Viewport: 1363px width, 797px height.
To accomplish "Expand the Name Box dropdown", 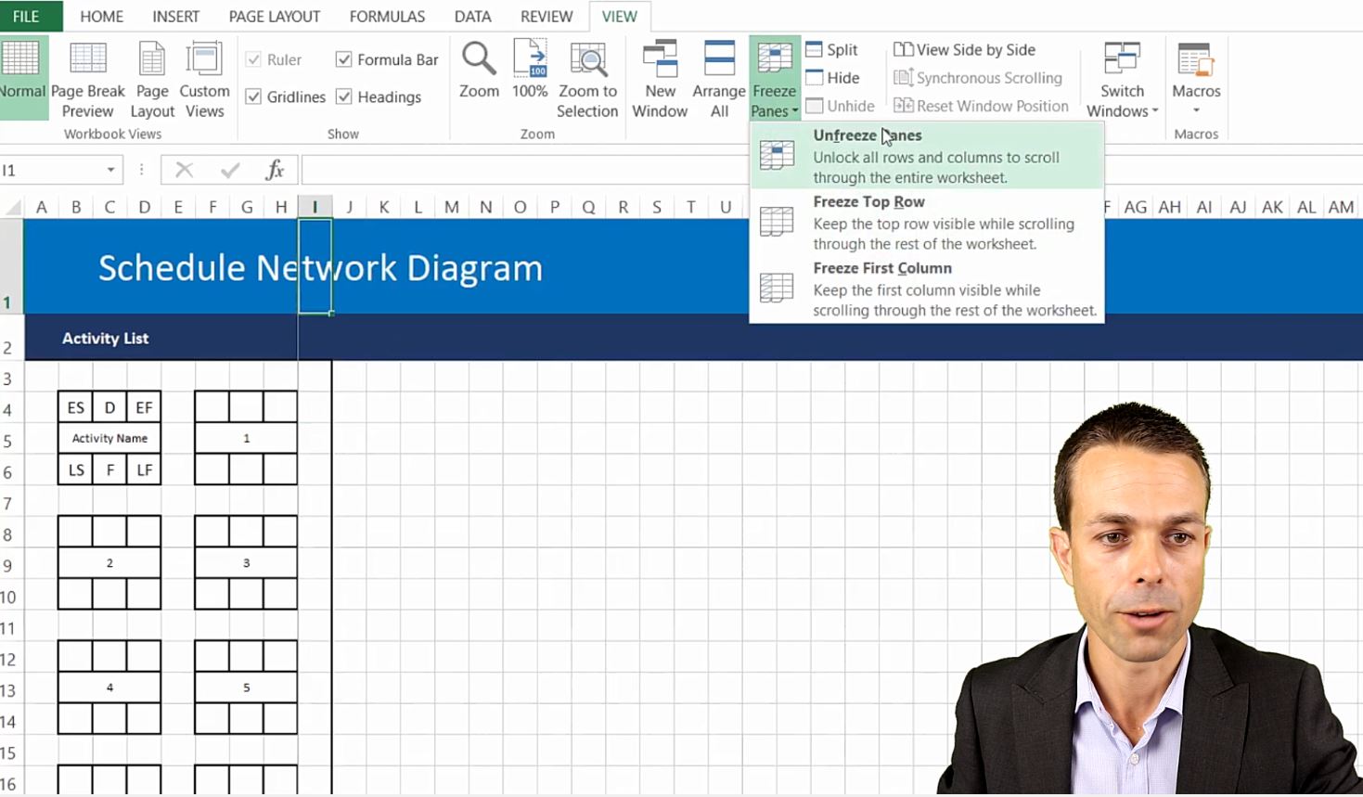I will coord(110,170).
